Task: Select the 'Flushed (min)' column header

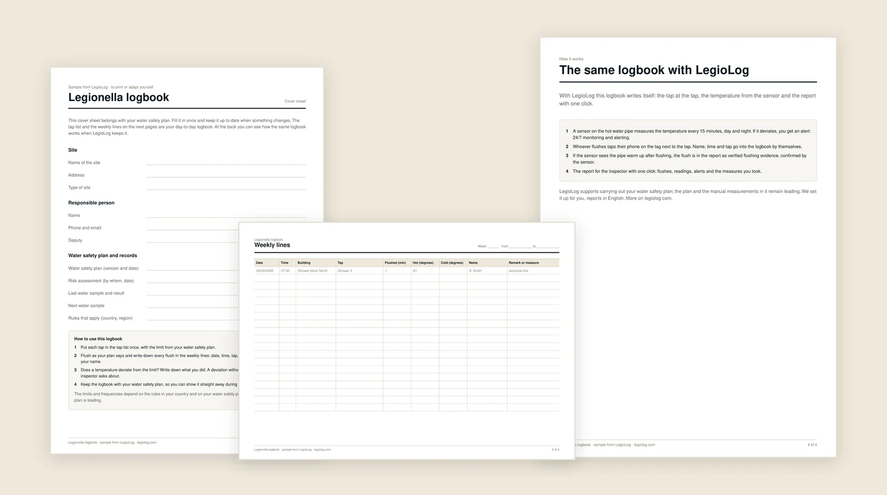Action: point(395,263)
